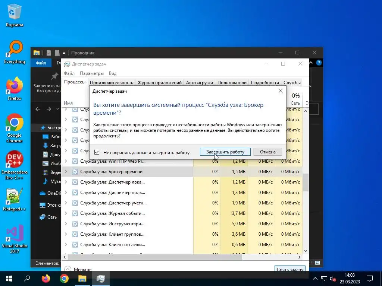The image size is (382, 286).
Task: Show hidden tray icons chevron
Action: tap(315, 279)
